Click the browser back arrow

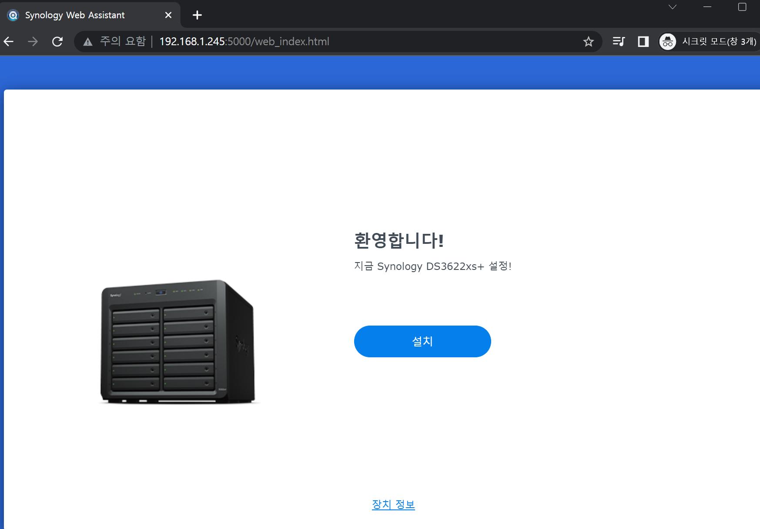(x=9, y=42)
